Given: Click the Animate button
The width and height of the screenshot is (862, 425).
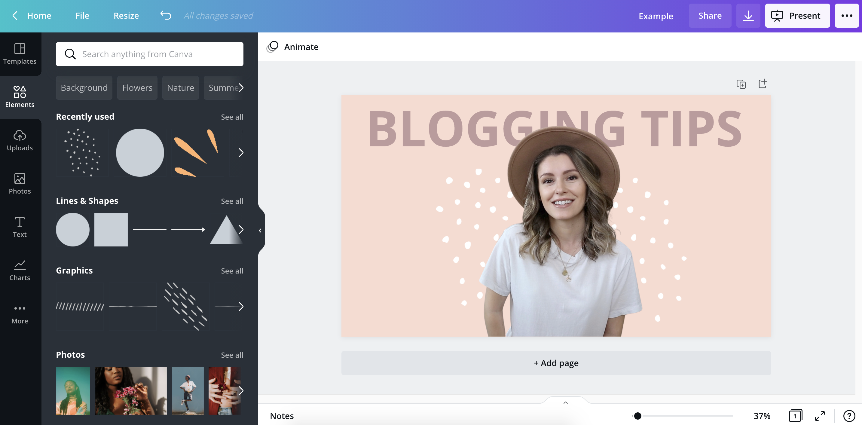Looking at the screenshot, I should 292,47.
